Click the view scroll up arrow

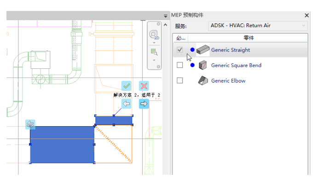point(165,25)
